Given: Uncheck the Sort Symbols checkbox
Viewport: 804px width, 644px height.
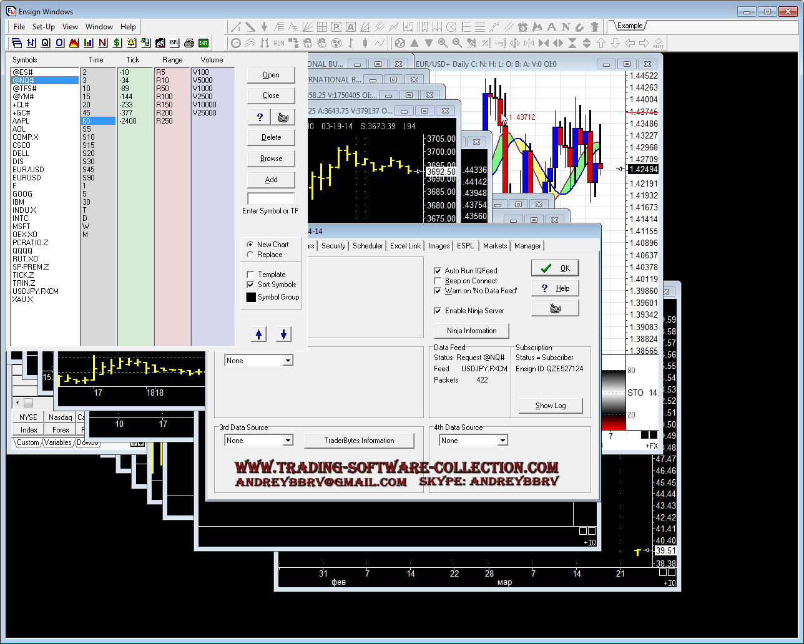Looking at the screenshot, I should [251, 285].
